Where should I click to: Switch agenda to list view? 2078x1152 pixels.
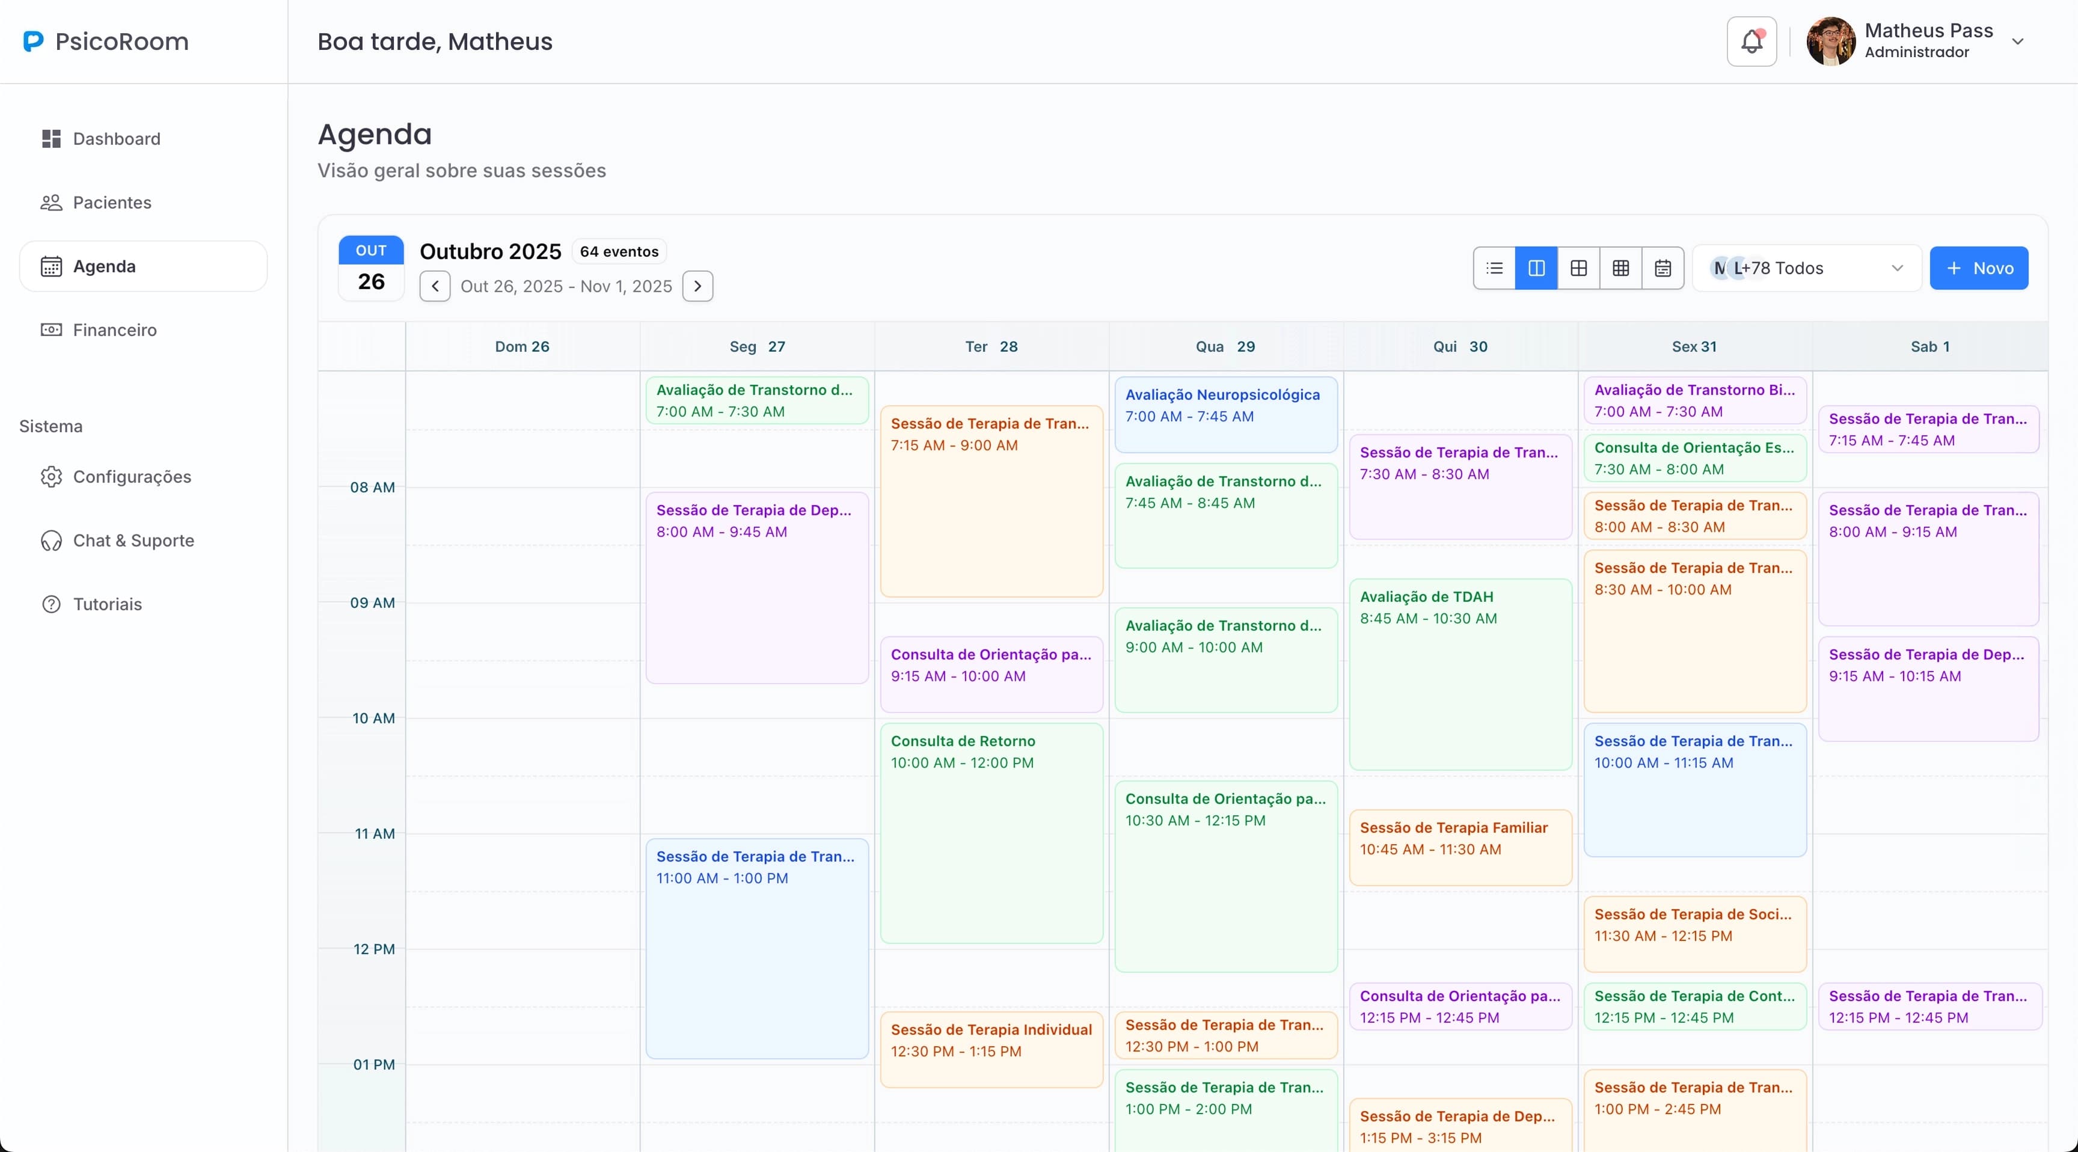coord(1494,268)
